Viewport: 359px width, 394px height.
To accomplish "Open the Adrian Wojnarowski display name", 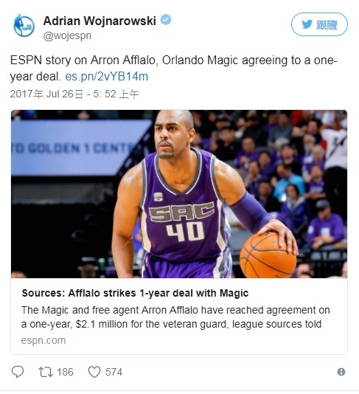I will 100,21.
